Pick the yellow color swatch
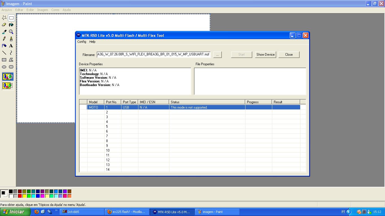Viewport: 385px width, 216px height. 24,196
